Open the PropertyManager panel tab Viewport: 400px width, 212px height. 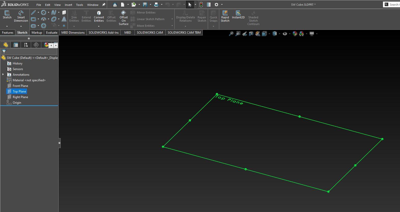pyautogui.click(x=16, y=45)
